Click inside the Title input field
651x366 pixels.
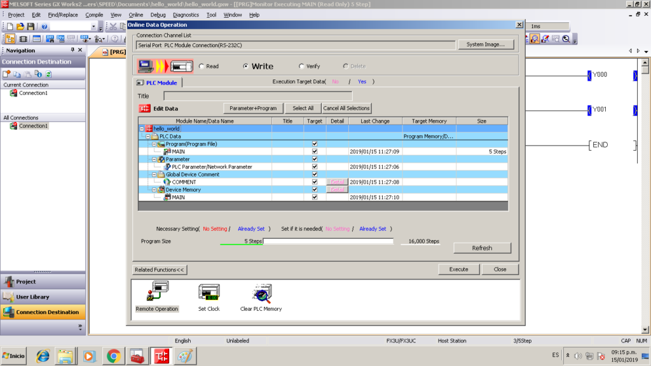tap(258, 97)
